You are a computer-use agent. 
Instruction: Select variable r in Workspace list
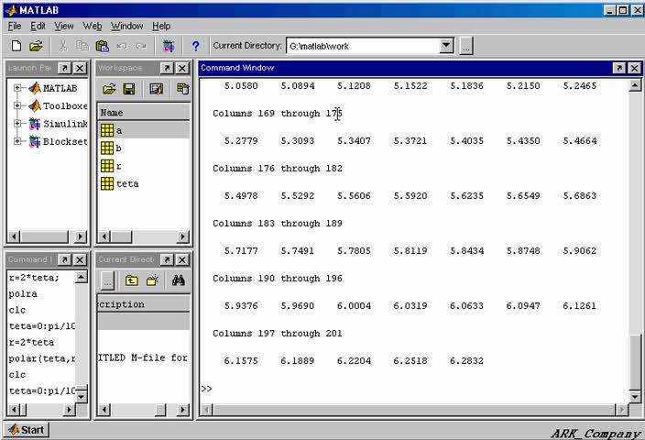tap(118, 166)
